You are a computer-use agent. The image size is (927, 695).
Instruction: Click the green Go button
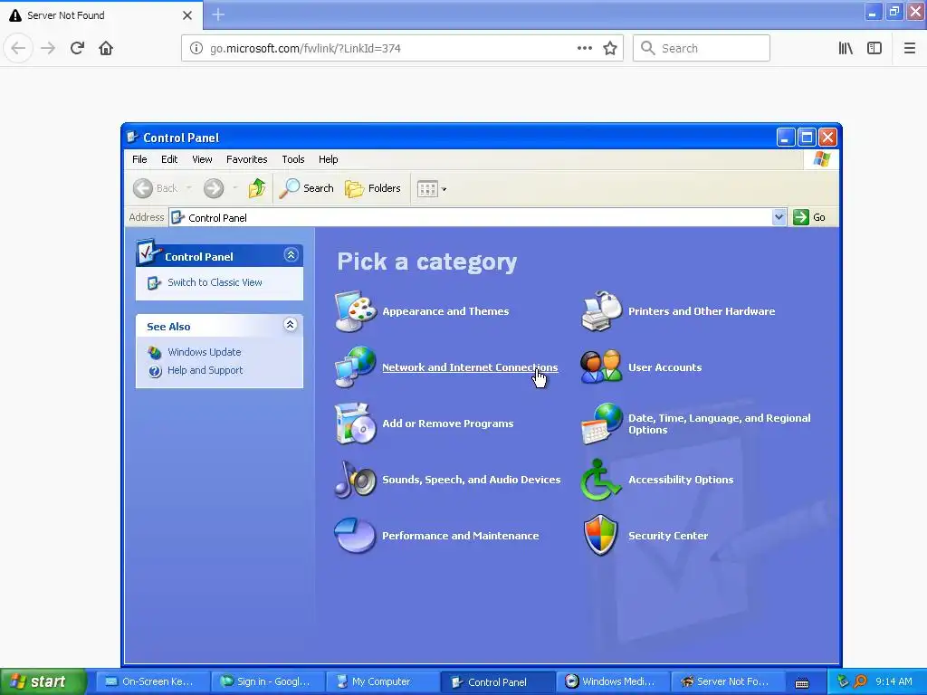(809, 217)
